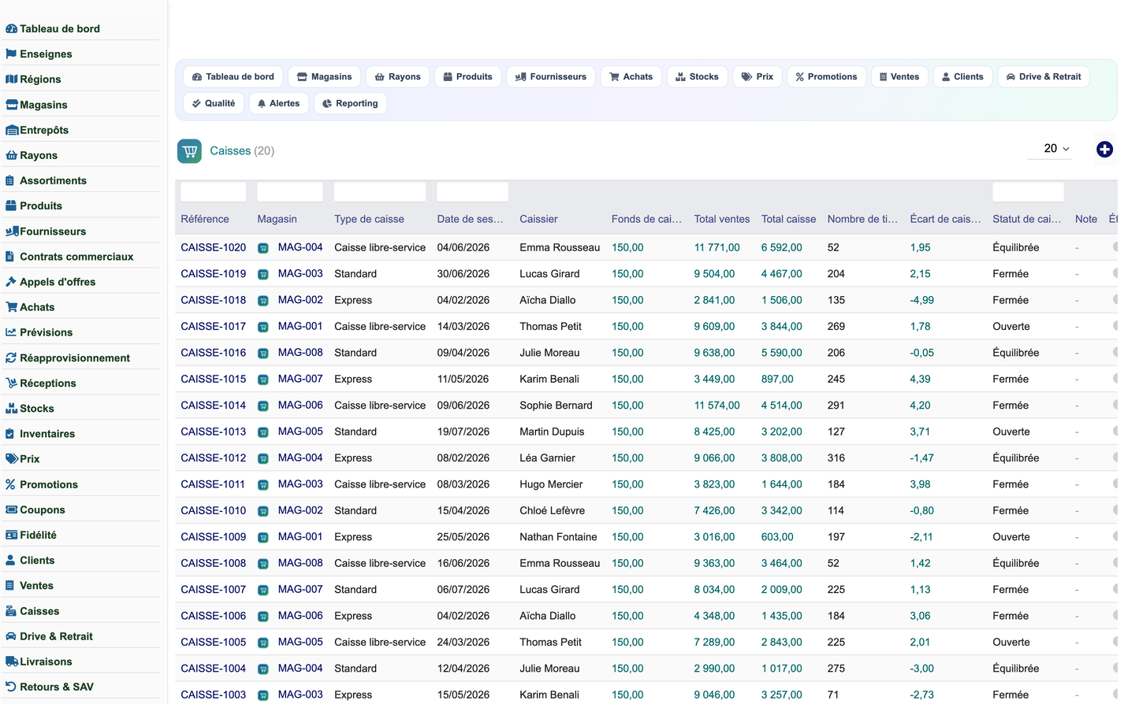The image size is (1139, 704).
Task: Open Fournisseurs tab in top navigation
Action: click(x=551, y=76)
